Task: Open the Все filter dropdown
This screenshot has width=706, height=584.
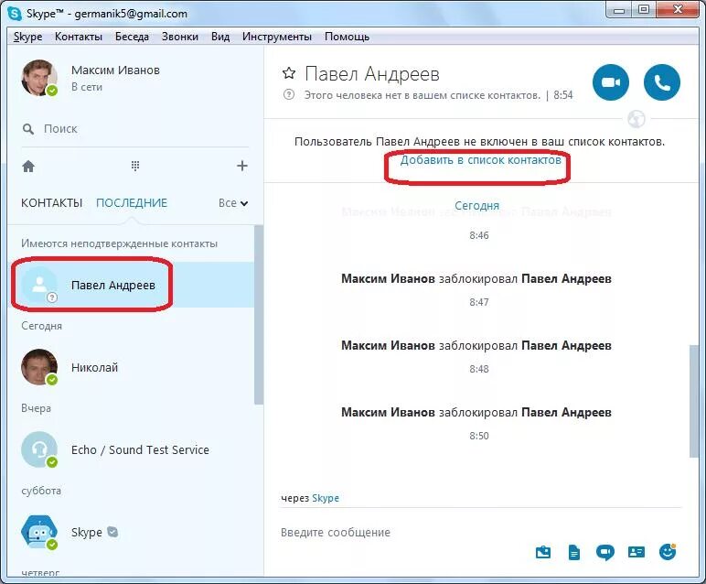Action: 233,203
